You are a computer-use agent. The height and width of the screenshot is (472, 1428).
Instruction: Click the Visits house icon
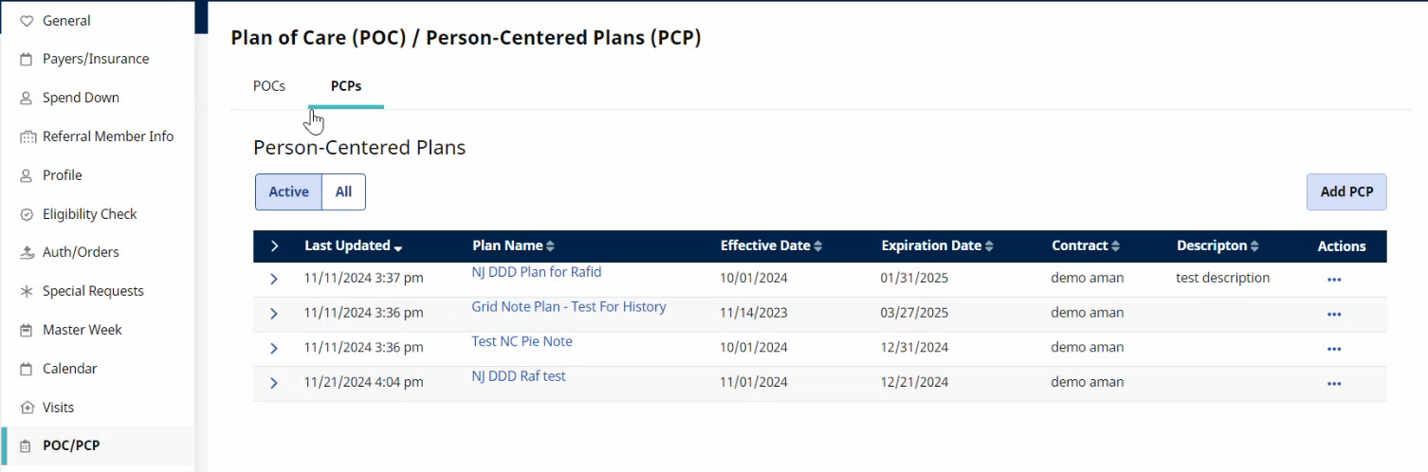tap(27, 408)
